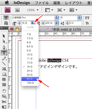The width and height of the screenshot is (92, 109).
Task: Select the Vertical Grid tool
Action: [4, 85]
